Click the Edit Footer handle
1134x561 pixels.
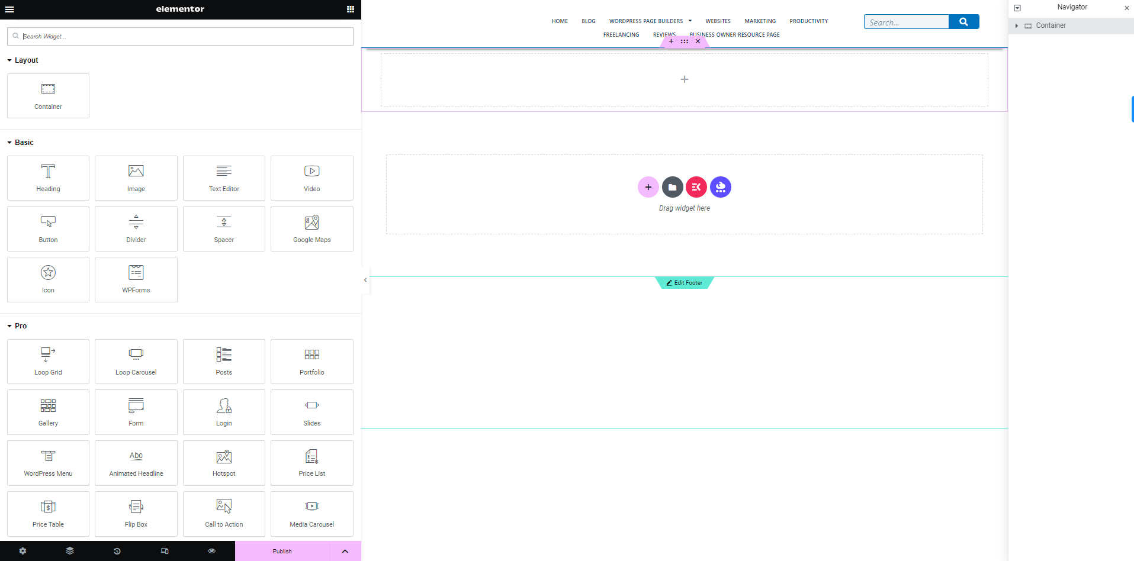click(685, 283)
